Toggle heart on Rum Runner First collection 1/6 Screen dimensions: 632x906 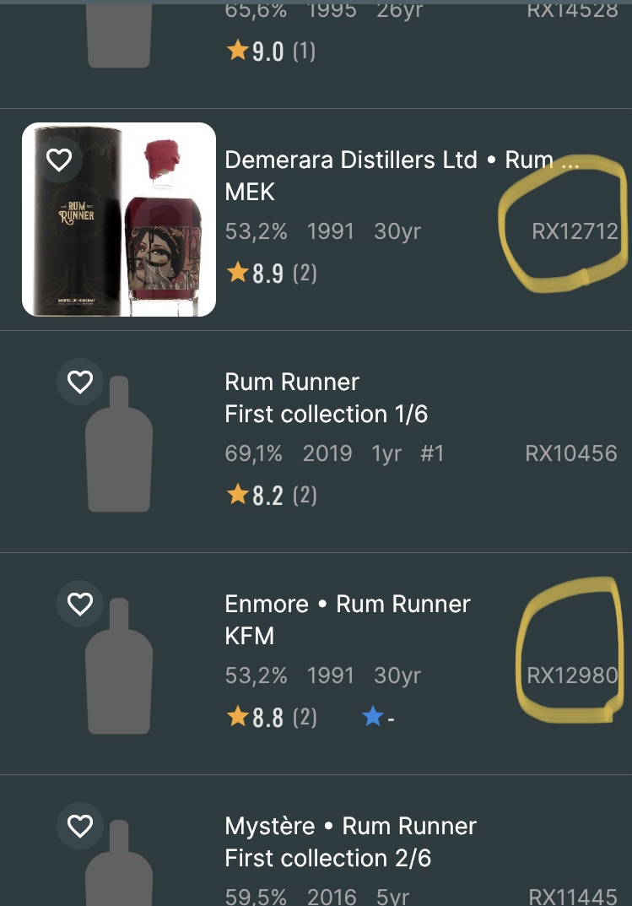(79, 382)
